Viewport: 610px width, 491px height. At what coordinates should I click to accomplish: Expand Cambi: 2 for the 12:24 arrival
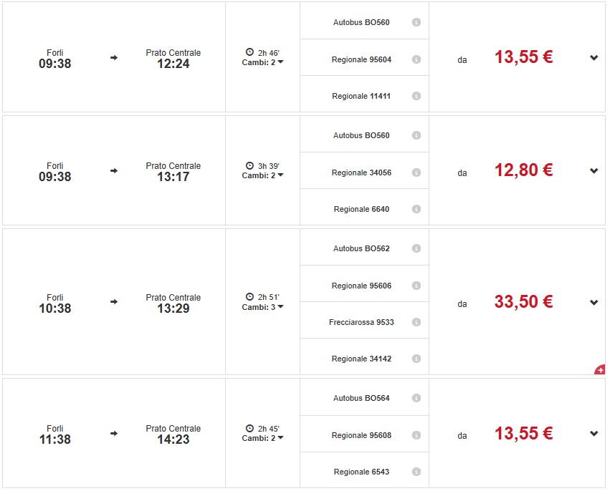(262, 62)
